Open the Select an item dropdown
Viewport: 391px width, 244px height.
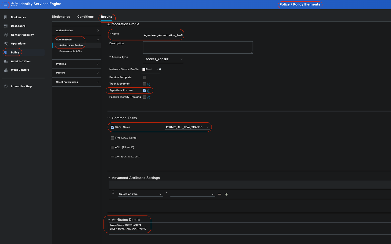point(141,194)
